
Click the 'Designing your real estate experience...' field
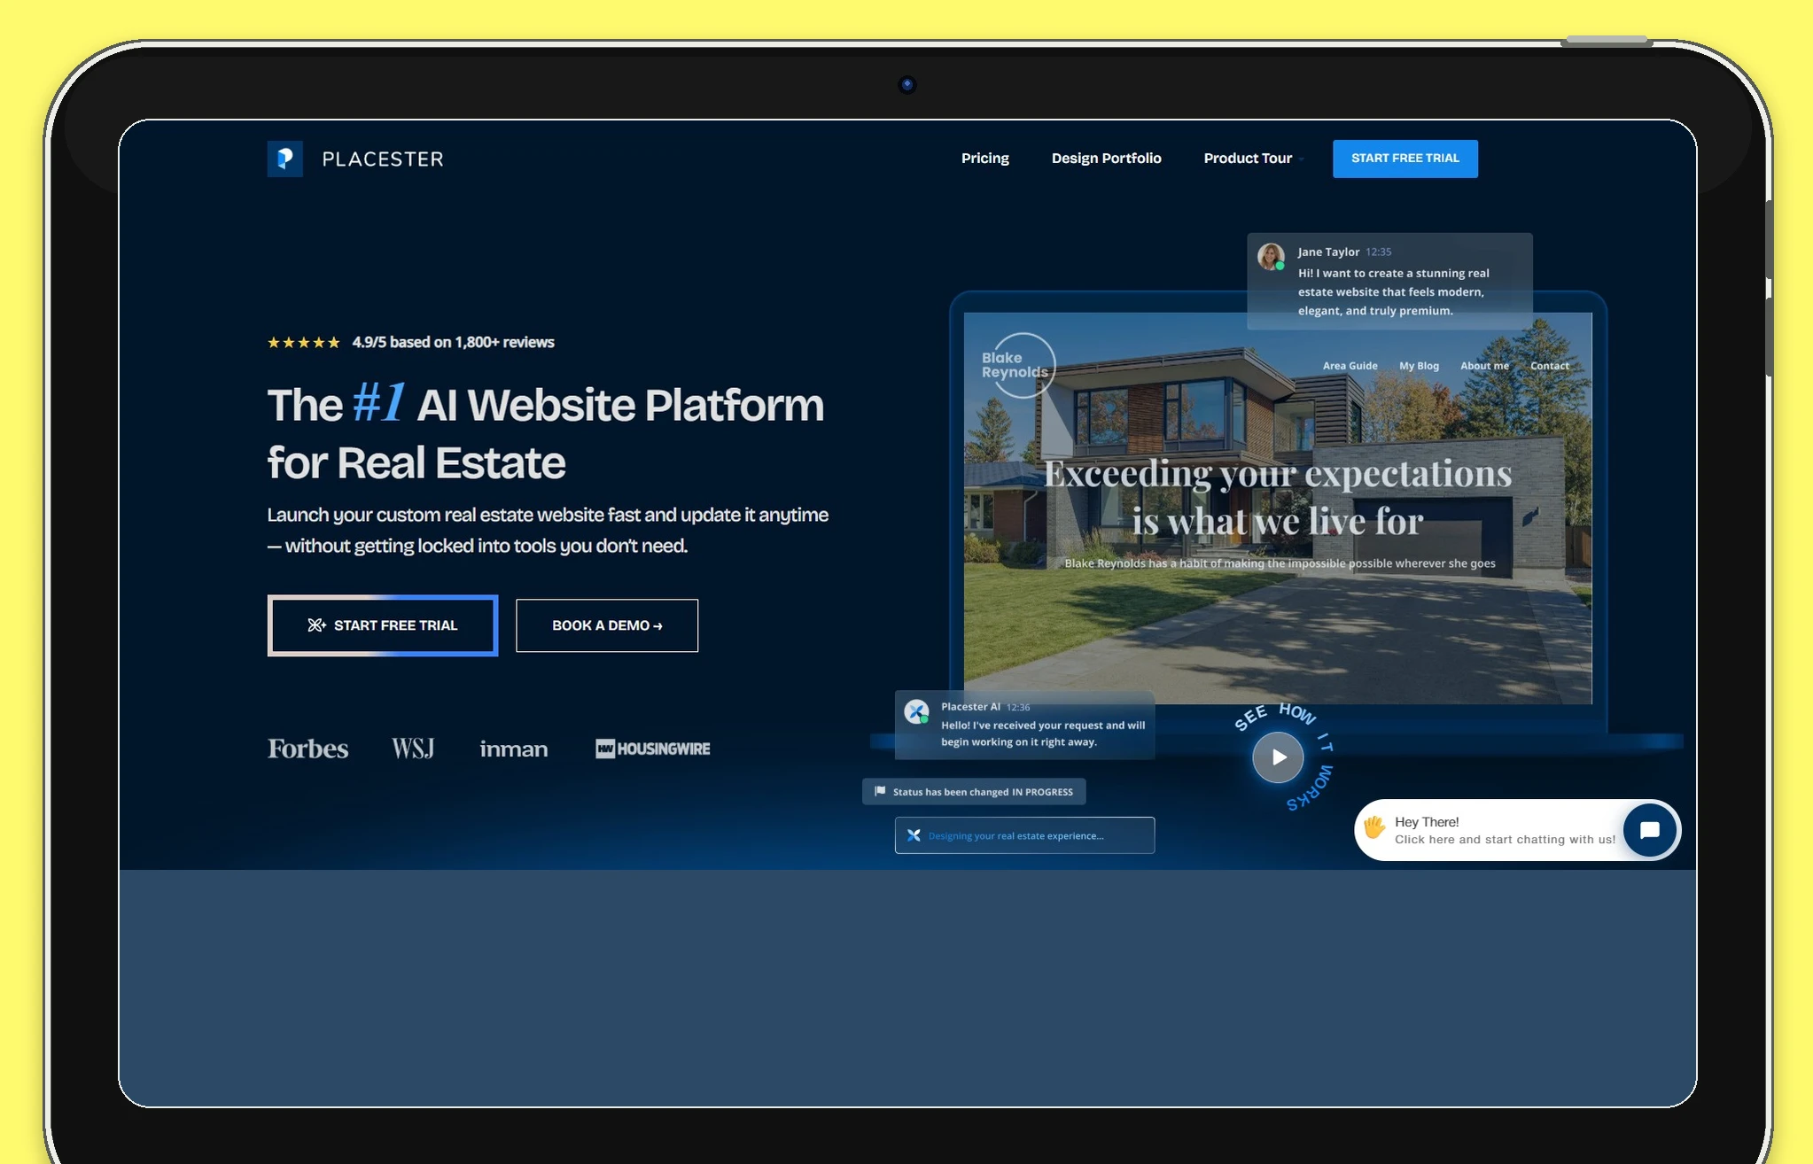[1024, 835]
